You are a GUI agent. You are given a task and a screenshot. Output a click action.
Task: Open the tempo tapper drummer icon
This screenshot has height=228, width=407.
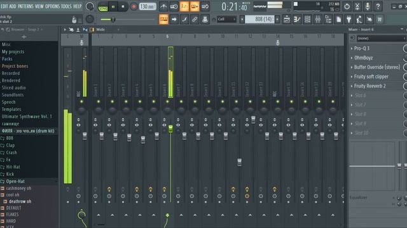tap(359, 19)
